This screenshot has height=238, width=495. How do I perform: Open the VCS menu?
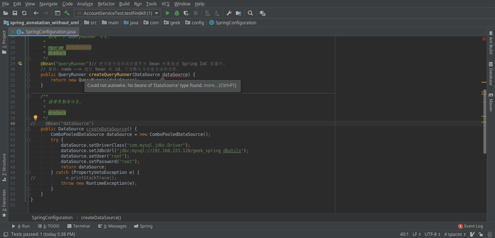165,4
